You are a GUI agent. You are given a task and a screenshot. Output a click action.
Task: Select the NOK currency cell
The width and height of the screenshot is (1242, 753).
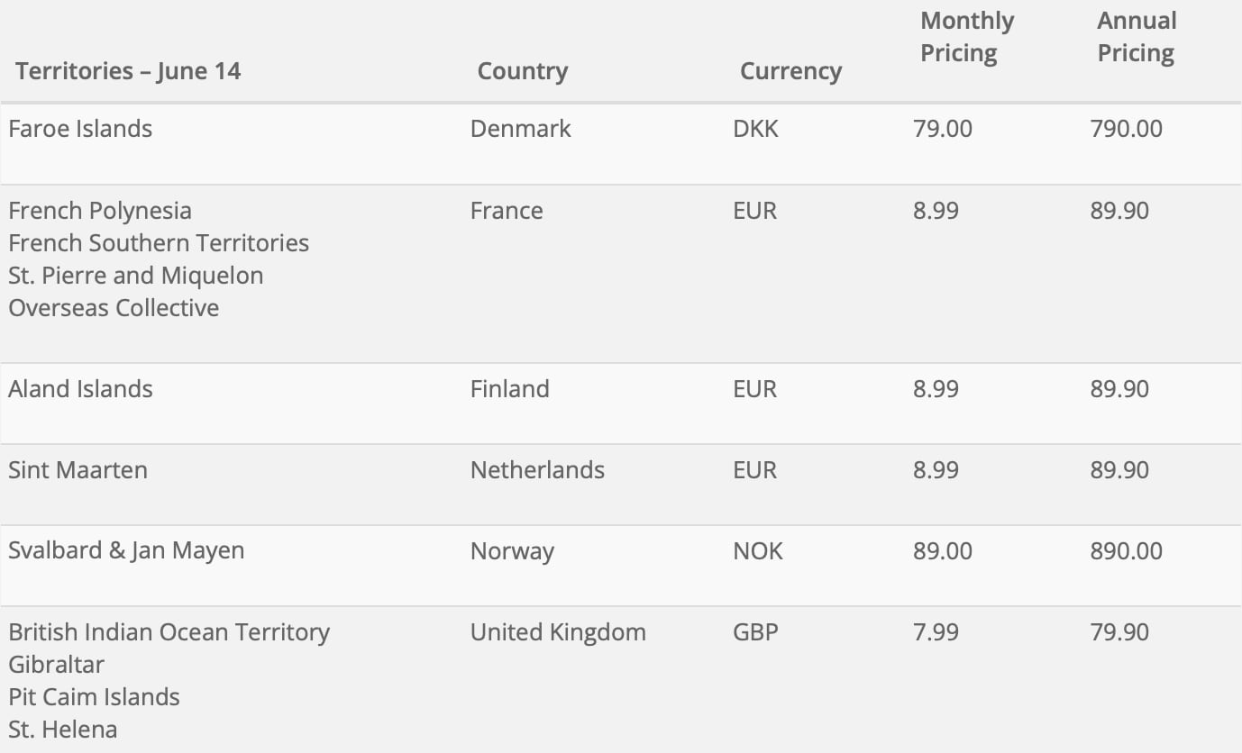click(x=758, y=551)
